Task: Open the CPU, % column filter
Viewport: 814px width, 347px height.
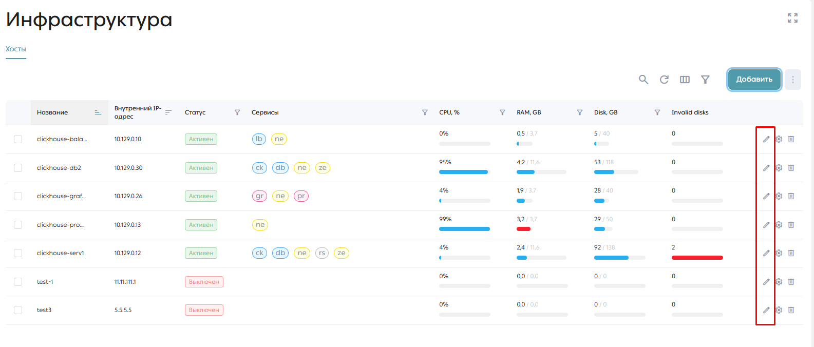Action: pos(502,112)
